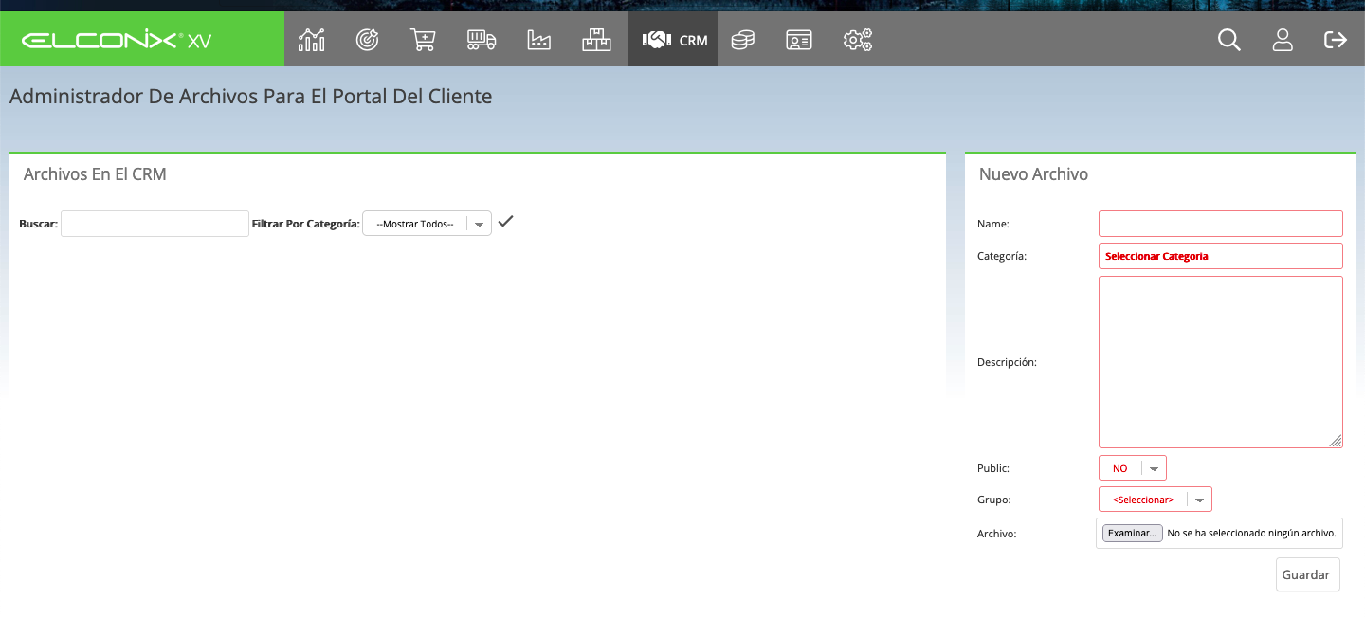
Task: Open the bar chart analytics module
Action: 311,40
